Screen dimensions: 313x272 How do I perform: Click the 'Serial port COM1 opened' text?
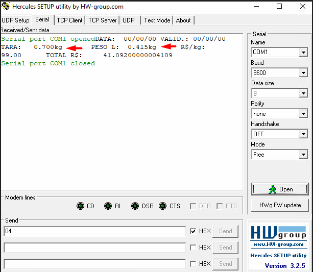pyautogui.click(x=48, y=39)
